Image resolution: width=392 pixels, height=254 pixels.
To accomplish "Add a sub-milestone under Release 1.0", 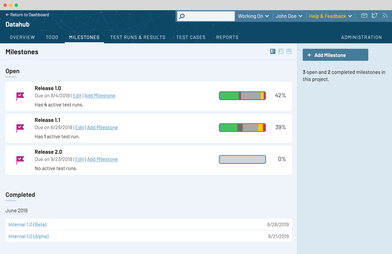I will coord(100,96).
